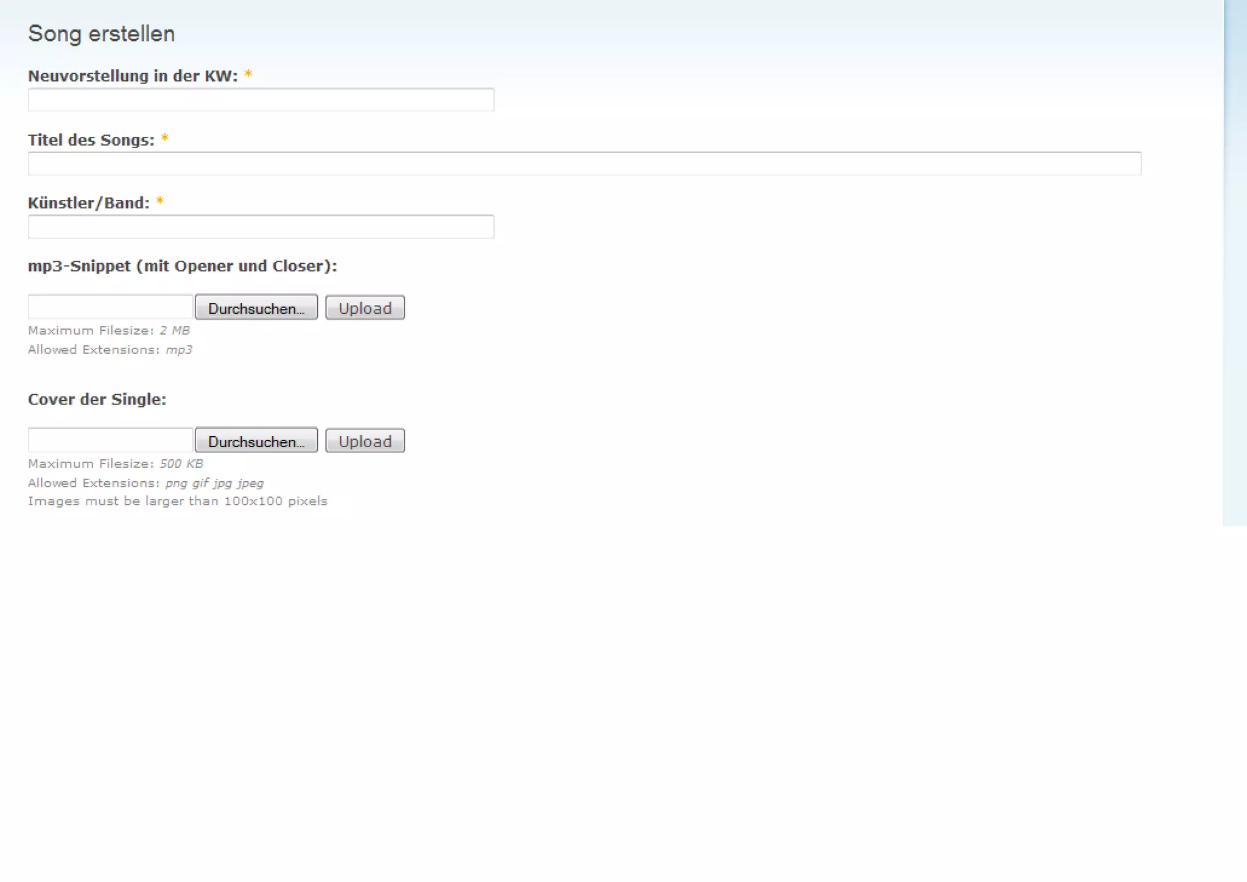Click the orange asterisk next to Titel des Songs

pos(164,139)
